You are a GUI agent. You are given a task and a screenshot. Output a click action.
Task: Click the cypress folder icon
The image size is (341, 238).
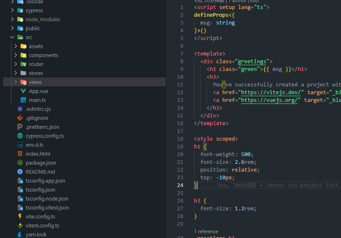[x=20, y=11]
